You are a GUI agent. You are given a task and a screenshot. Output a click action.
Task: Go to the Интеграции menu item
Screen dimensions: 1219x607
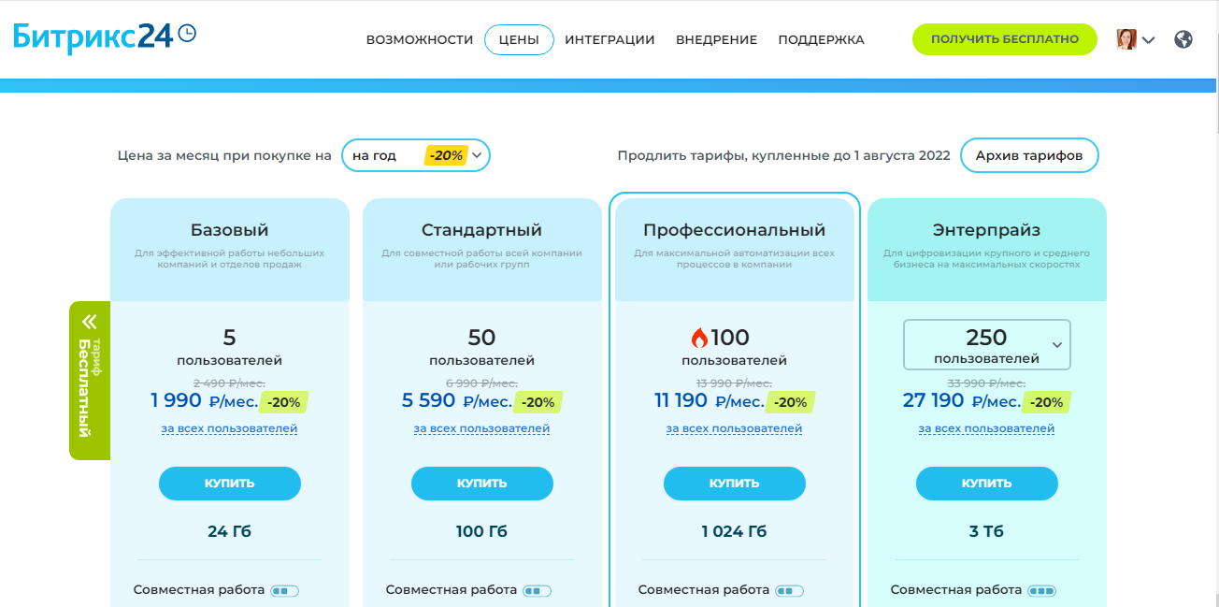609,40
